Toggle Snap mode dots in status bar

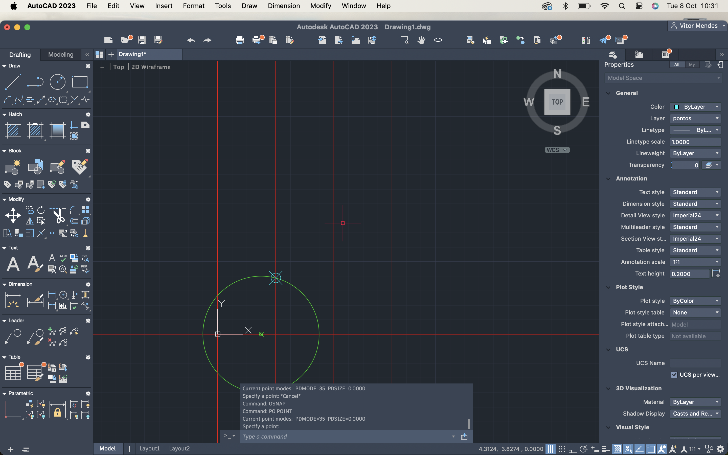(x=561, y=449)
